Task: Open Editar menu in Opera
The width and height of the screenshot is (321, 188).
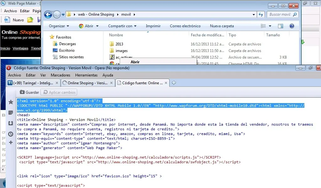Action: point(31,75)
